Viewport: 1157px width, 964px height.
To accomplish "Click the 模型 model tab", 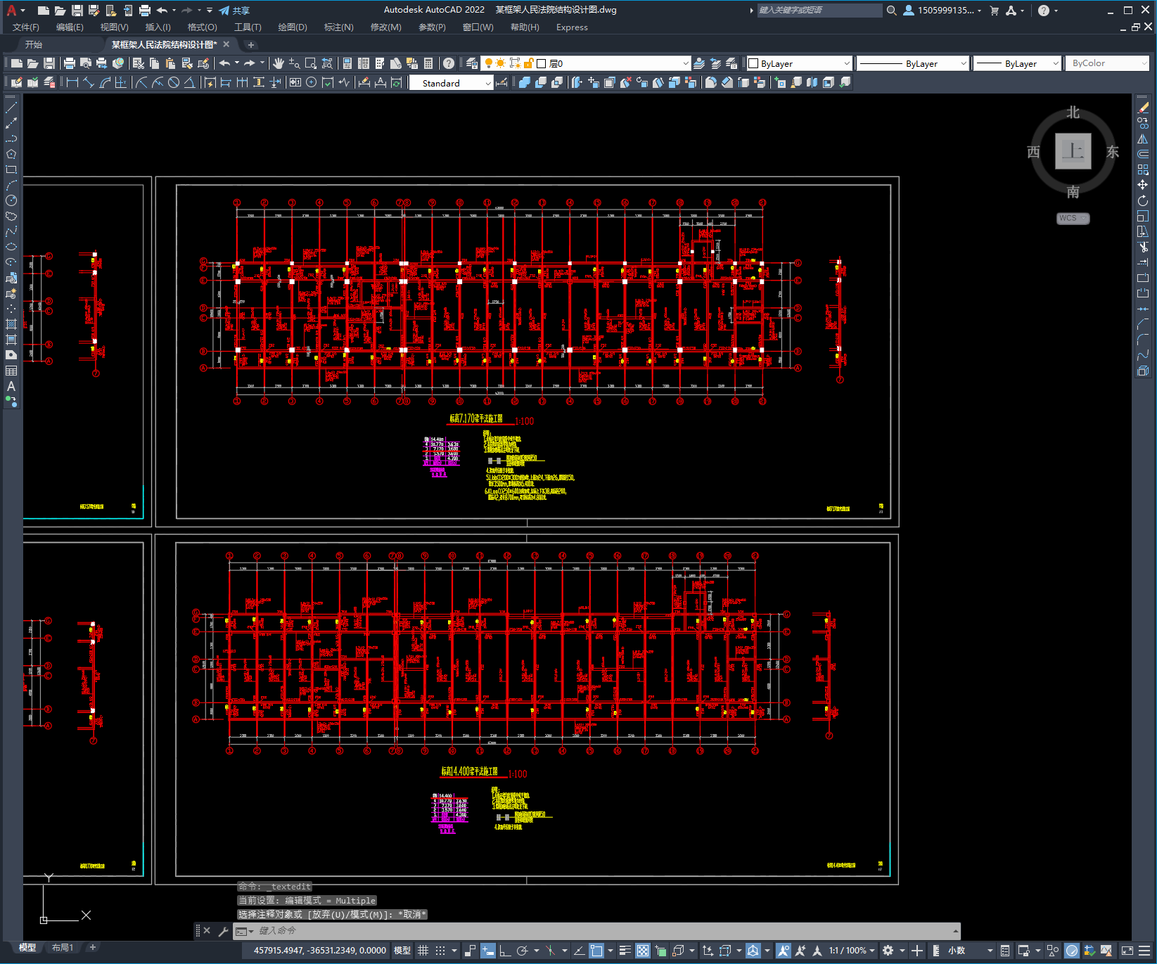I will pyautogui.click(x=27, y=947).
